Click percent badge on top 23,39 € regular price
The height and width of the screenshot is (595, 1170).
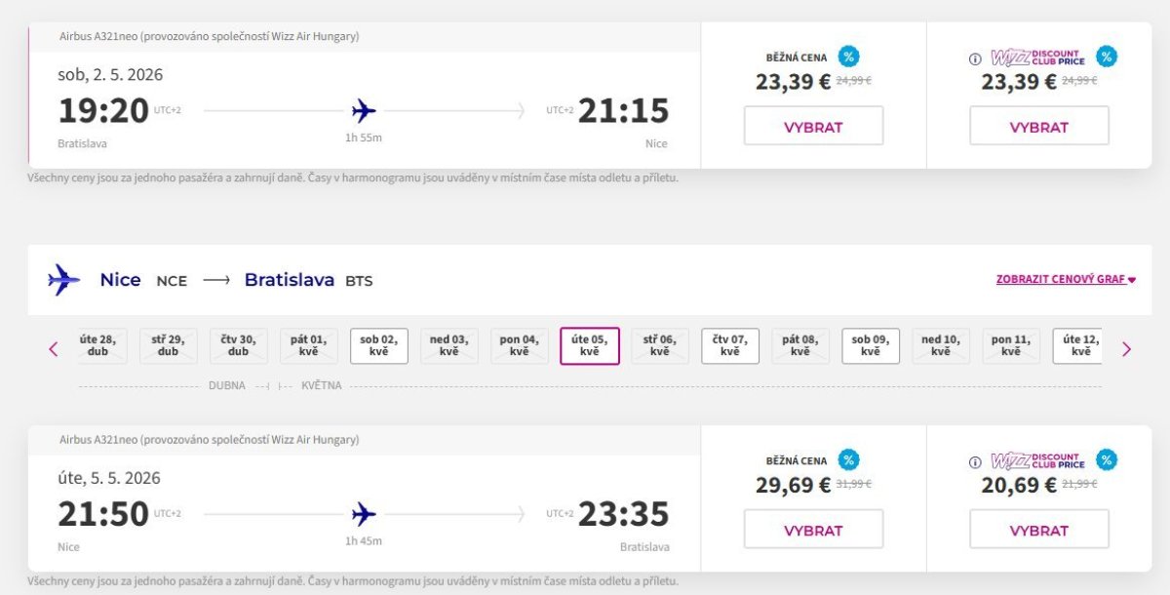click(849, 57)
